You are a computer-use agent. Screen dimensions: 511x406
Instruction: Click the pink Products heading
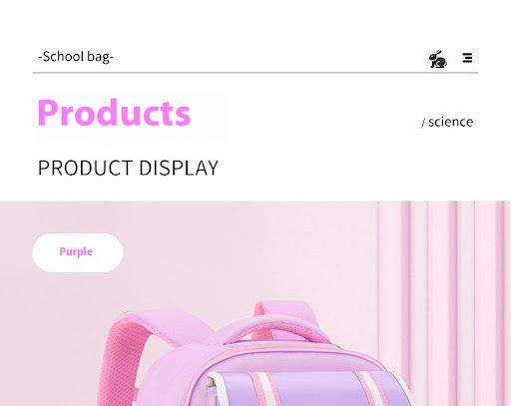(114, 113)
